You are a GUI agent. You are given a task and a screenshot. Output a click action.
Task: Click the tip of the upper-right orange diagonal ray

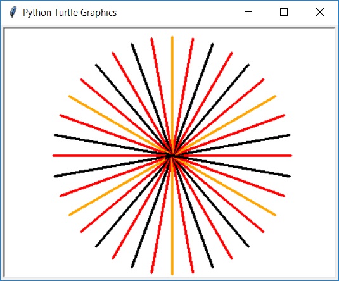click(x=275, y=97)
